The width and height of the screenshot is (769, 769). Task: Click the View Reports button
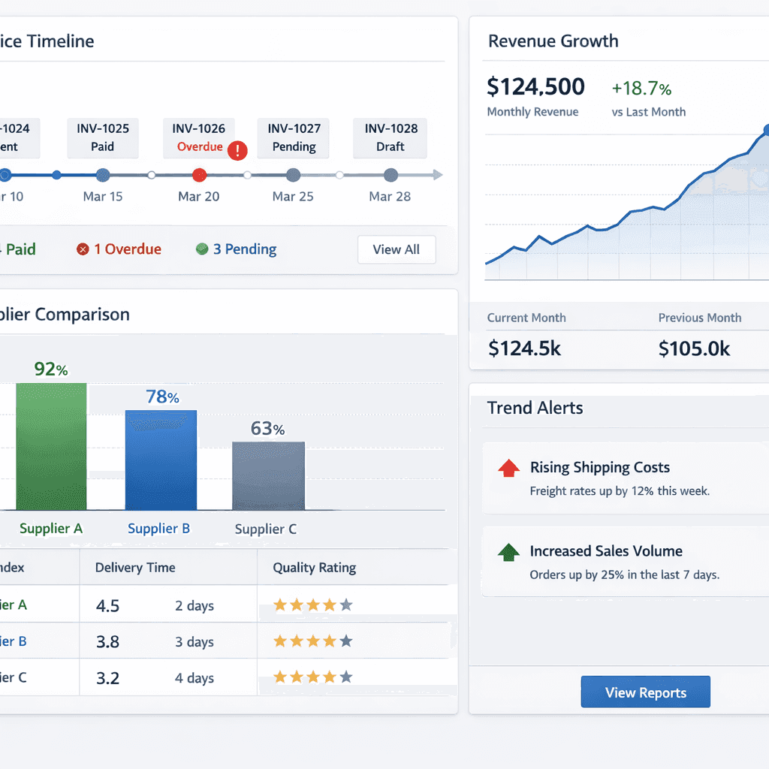click(645, 692)
